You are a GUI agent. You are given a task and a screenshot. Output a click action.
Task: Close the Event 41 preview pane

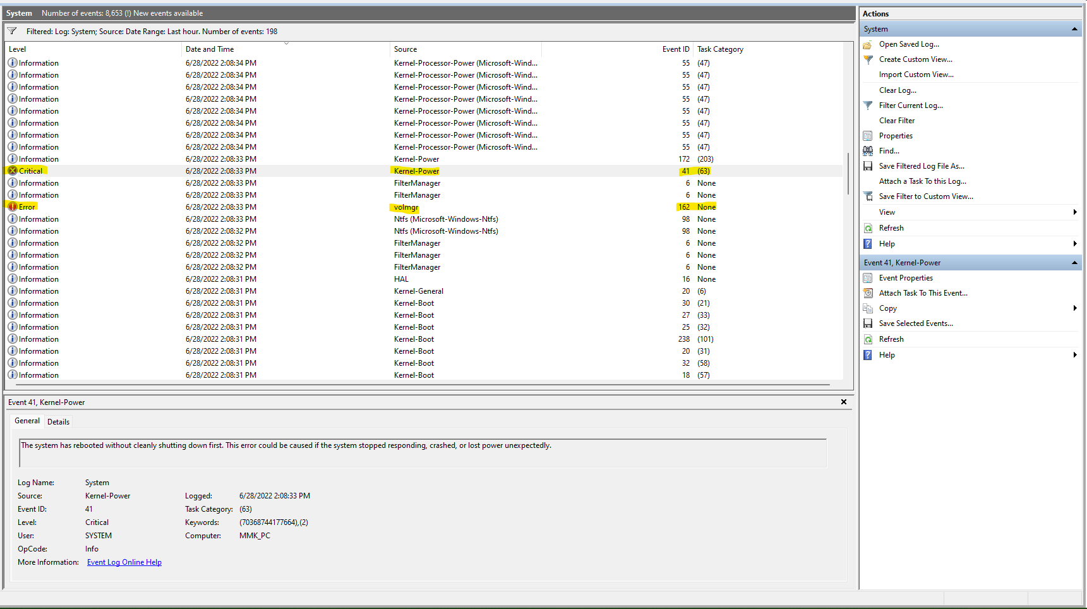(843, 402)
